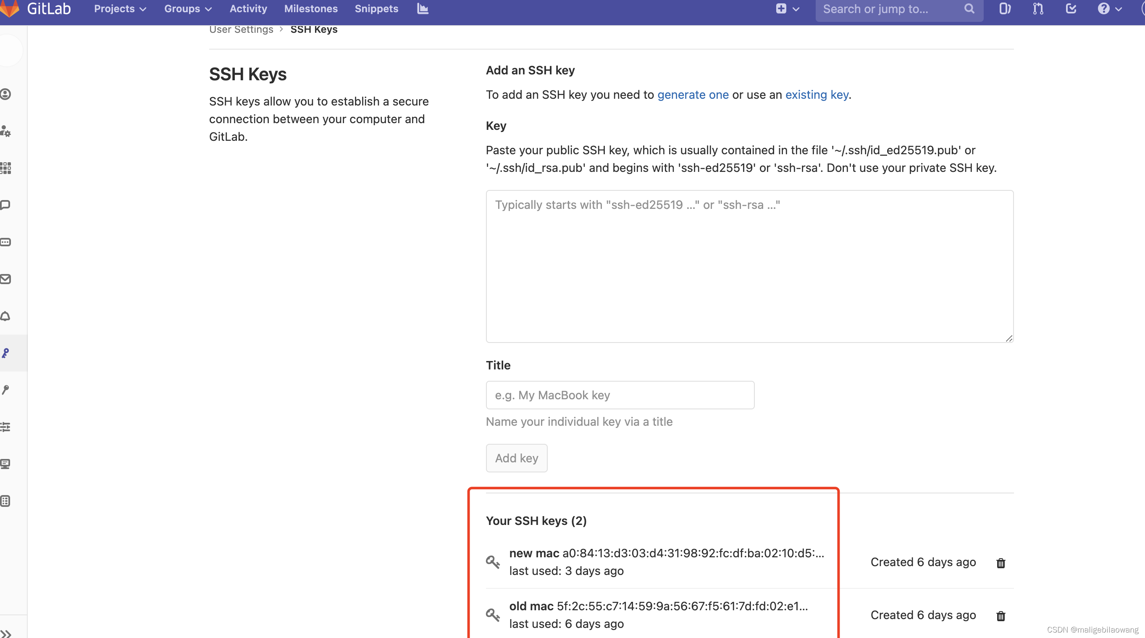This screenshot has width=1145, height=638.
Task: Click the Title input field
Action: [x=620, y=395]
